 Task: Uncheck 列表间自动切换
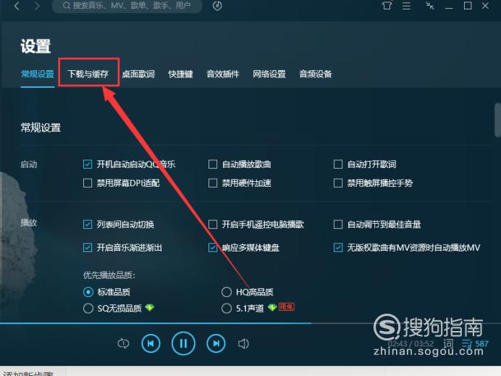[88, 225]
